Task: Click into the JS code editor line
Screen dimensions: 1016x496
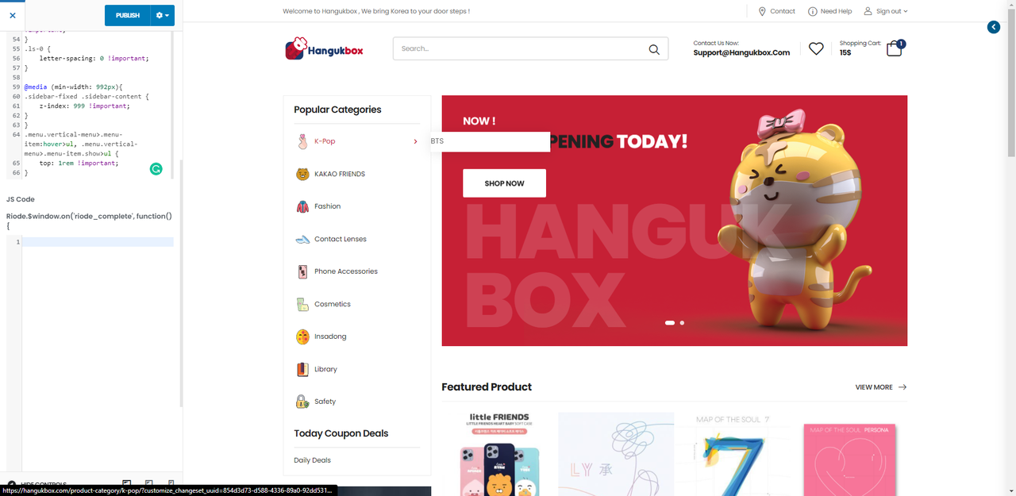Action: coord(98,242)
